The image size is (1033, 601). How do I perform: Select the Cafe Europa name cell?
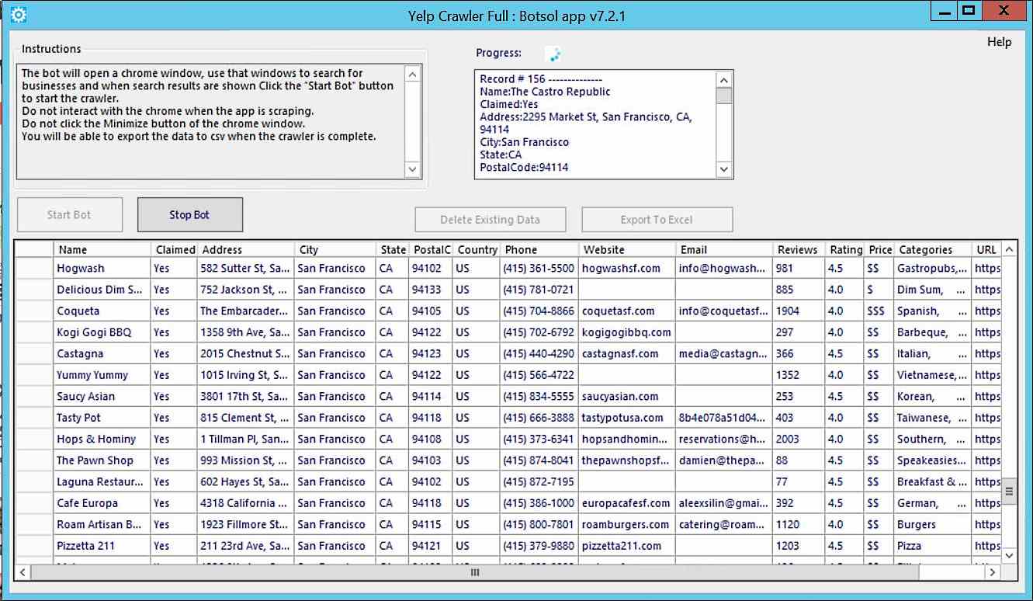click(102, 503)
